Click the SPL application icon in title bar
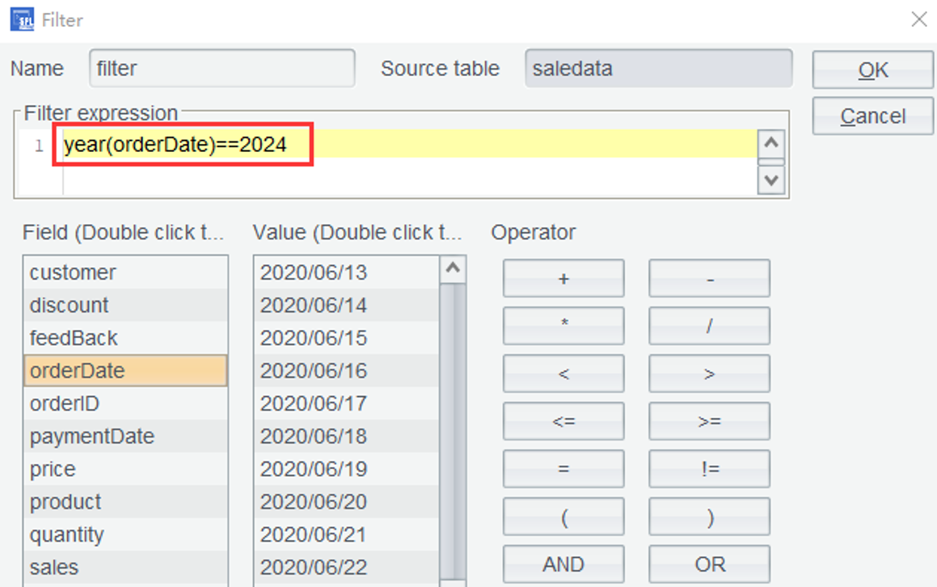Viewport: 937px width, 587px height. coord(22,19)
